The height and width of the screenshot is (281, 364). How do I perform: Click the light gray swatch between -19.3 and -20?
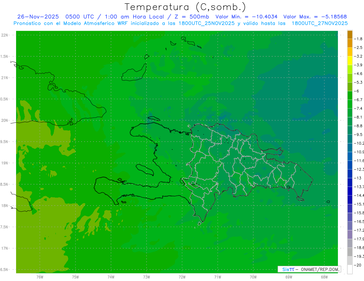click(x=350, y=260)
